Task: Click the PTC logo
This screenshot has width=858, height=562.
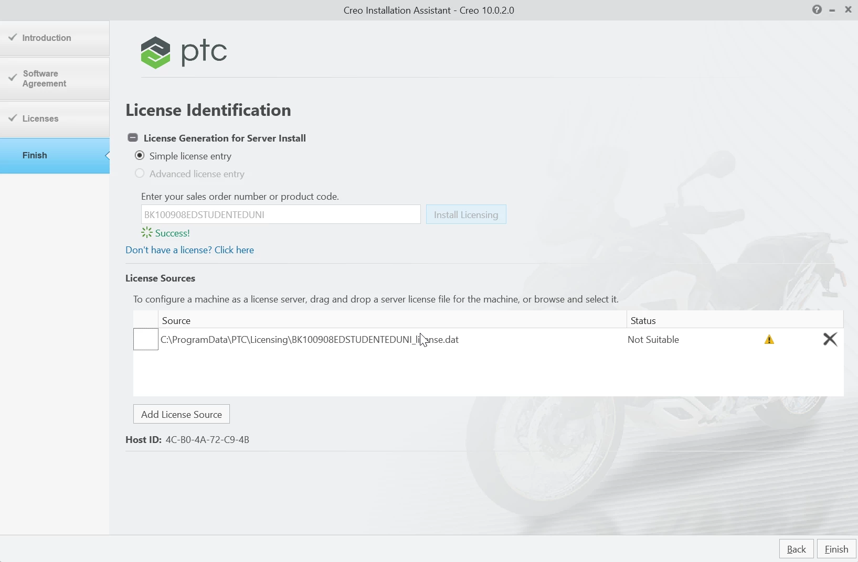Action: point(184,52)
